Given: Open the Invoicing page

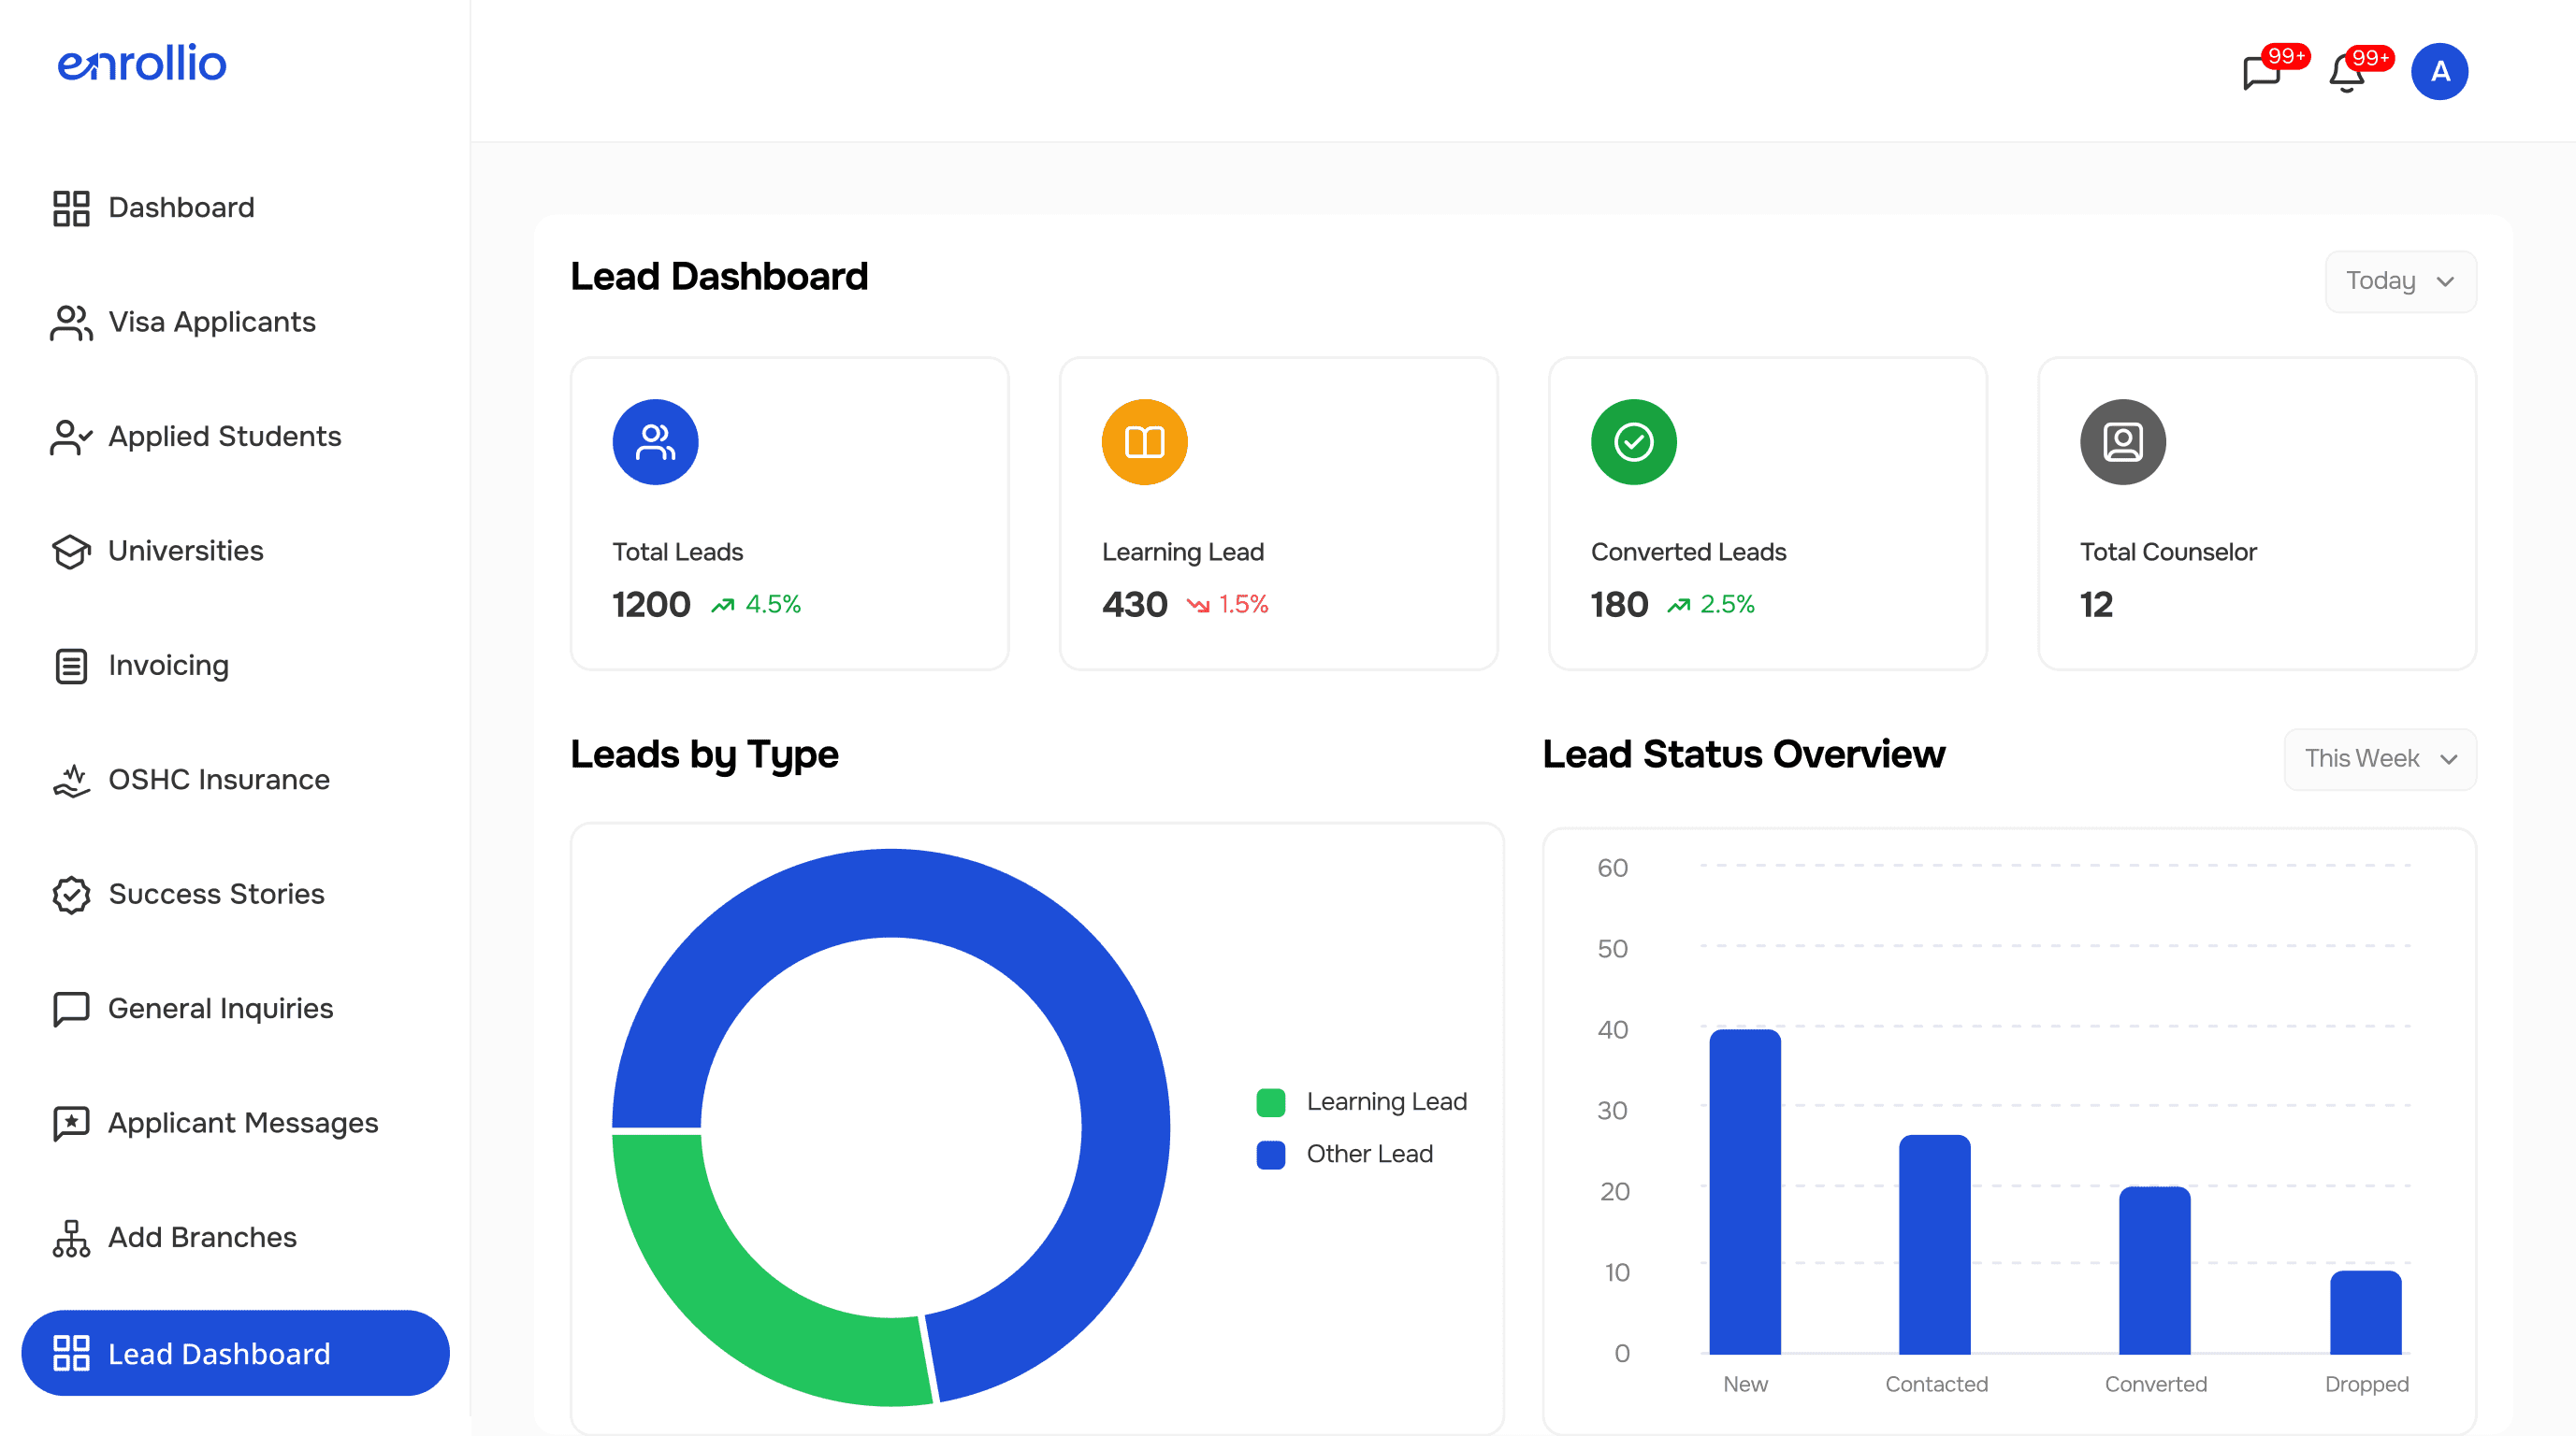Looking at the screenshot, I should click(168, 665).
